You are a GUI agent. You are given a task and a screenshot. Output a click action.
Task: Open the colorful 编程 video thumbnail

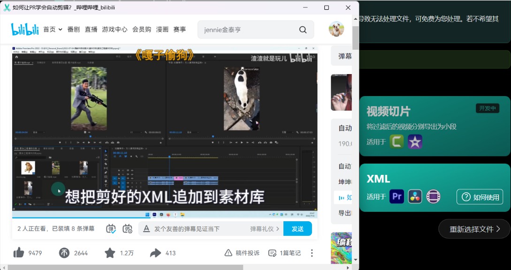click(x=341, y=248)
